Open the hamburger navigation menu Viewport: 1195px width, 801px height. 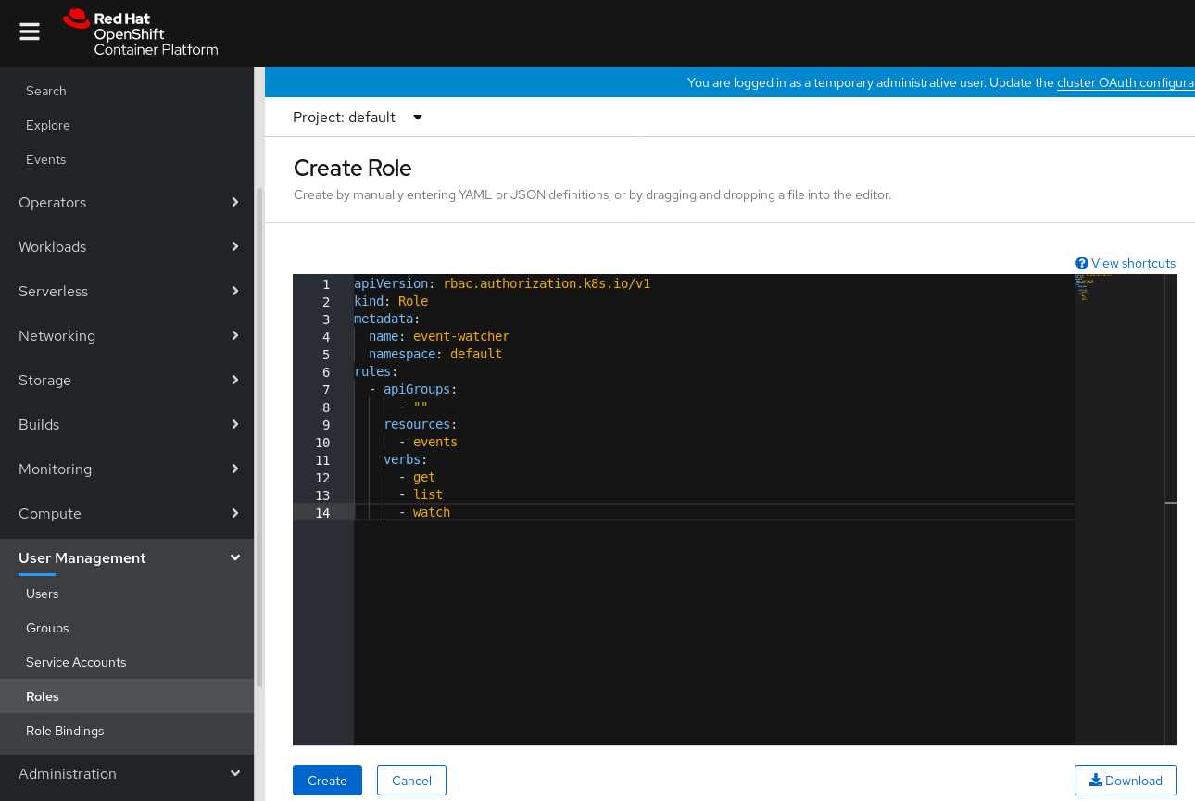[30, 32]
